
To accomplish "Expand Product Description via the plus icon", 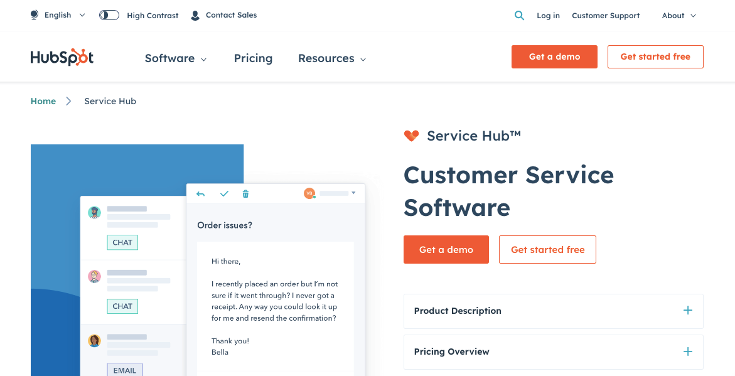I will click(x=688, y=311).
